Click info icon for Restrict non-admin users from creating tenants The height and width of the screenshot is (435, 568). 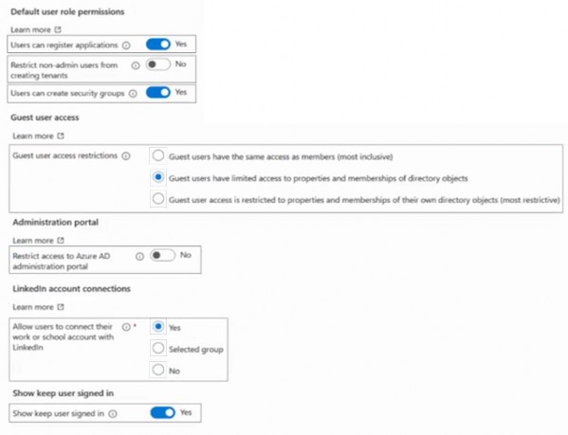[135, 65]
